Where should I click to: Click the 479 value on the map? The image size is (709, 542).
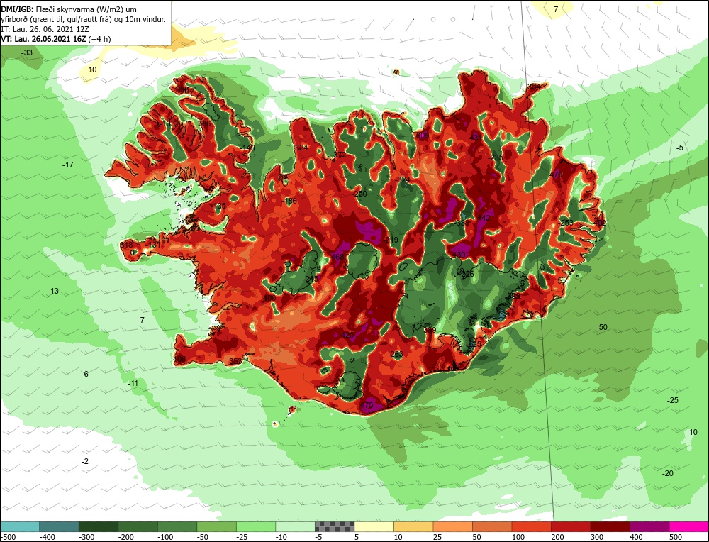556,175
